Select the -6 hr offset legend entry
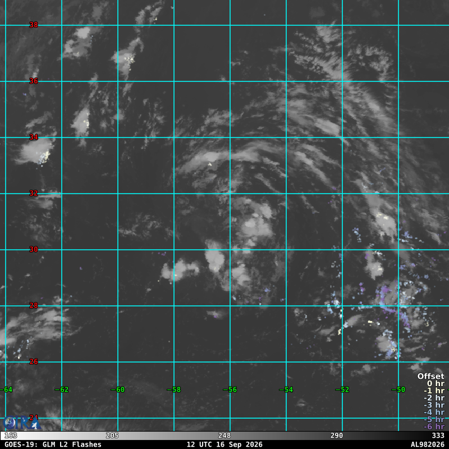Screen dimensions: 449x449 [434, 427]
